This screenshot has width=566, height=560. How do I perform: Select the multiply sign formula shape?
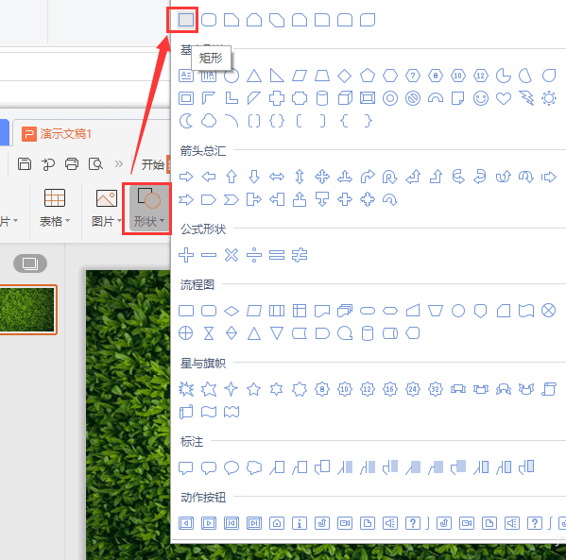[x=232, y=255]
